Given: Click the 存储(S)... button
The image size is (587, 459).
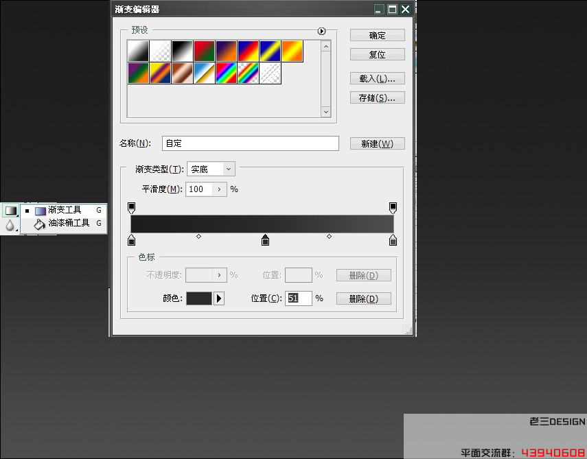Looking at the screenshot, I should [377, 97].
